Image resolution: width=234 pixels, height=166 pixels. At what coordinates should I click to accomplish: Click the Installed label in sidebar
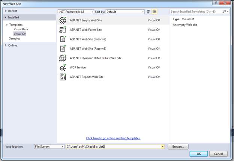pos(13,18)
